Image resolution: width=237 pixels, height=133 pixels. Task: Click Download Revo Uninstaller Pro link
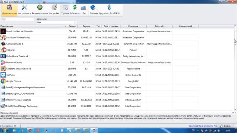(x=203, y=126)
